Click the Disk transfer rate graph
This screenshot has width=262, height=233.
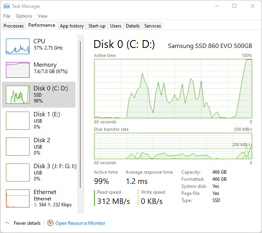pyautogui.click(x=173, y=146)
